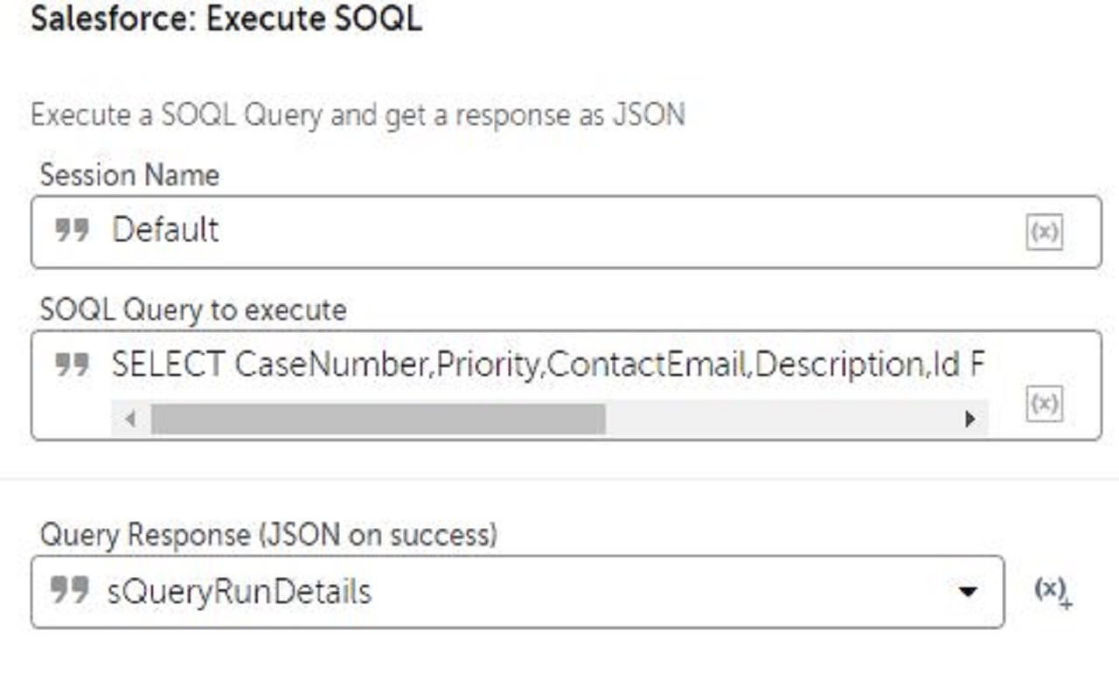Click the horizontal scrollbar thumb in query field
Screen dimensions: 1119x687
tap(378, 419)
